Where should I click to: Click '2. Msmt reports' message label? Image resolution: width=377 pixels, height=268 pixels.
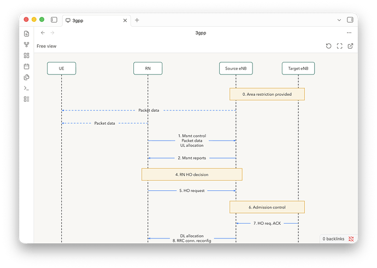click(x=192, y=158)
